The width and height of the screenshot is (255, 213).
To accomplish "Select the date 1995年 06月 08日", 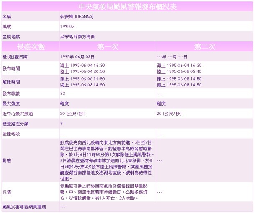I will pyautogui.click(x=77, y=57).
